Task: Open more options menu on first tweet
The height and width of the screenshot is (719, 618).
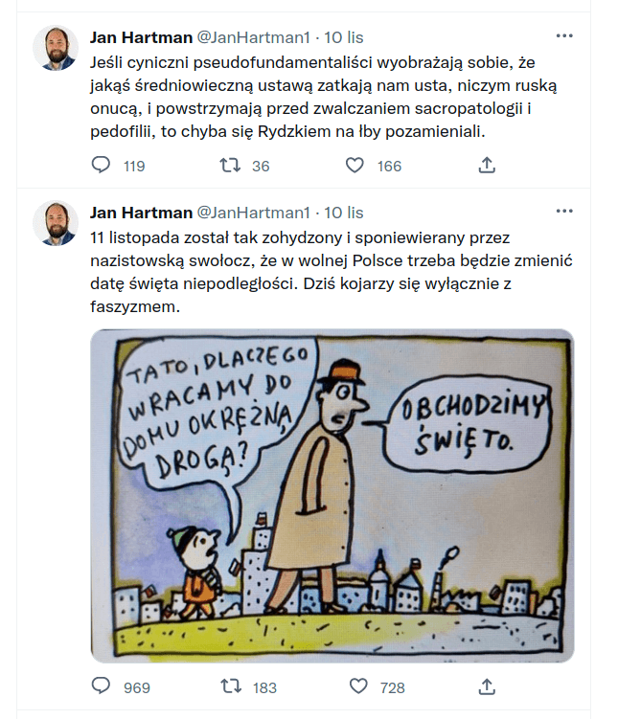Action: [564, 35]
